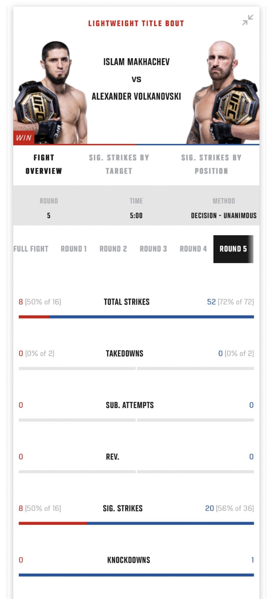Click the Alexander Volkanovski name text
The height and width of the screenshot is (599, 272).
pos(136,97)
